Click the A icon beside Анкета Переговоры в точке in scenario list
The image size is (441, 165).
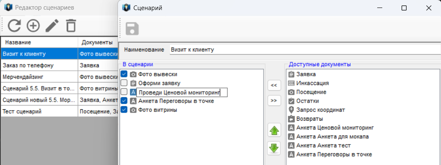(133, 101)
